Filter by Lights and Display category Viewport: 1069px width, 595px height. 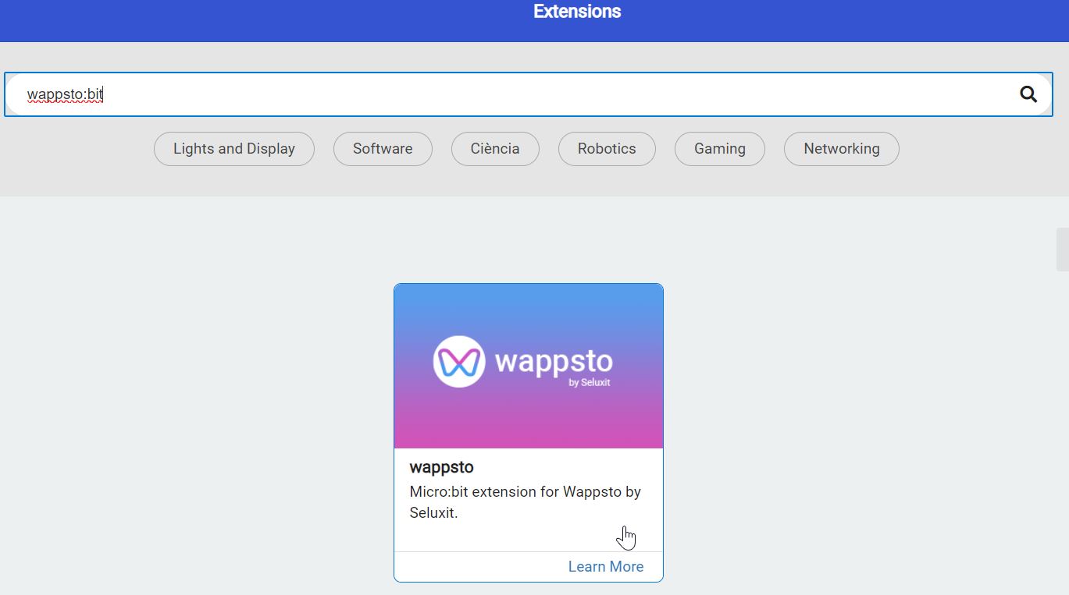[x=233, y=149]
